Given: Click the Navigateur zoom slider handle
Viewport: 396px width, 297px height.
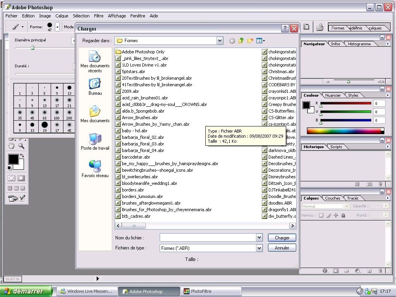Looking at the screenshot, I should coord(348,82).
